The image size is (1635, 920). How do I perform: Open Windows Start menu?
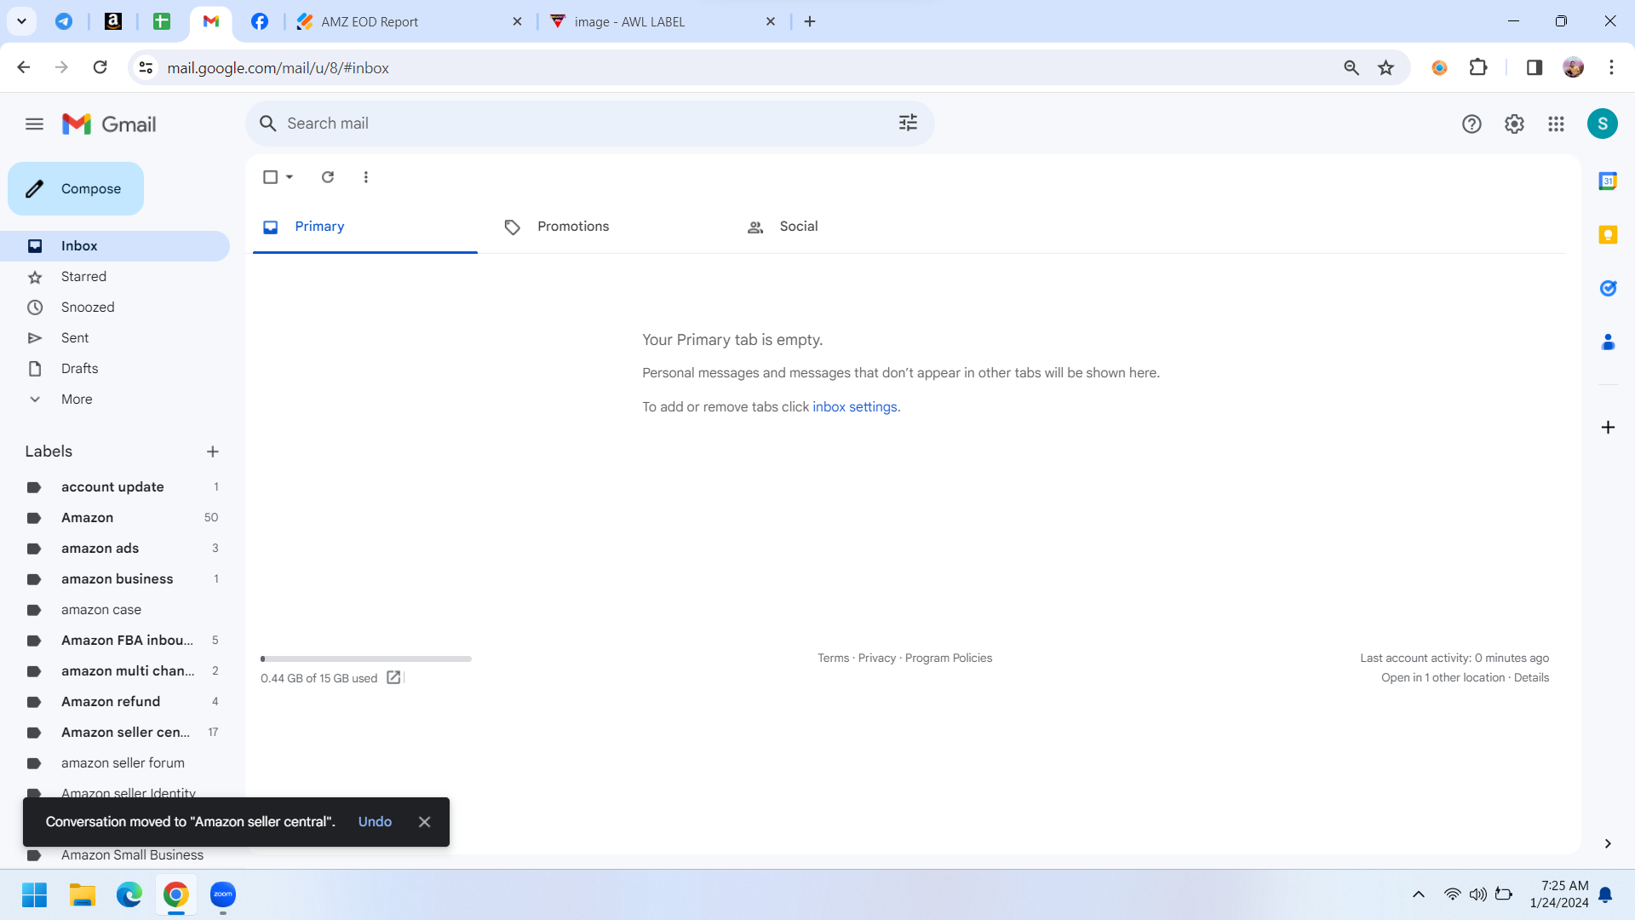[34, 894]
